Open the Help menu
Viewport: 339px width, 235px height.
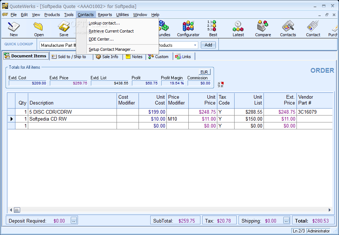(155, 15)
